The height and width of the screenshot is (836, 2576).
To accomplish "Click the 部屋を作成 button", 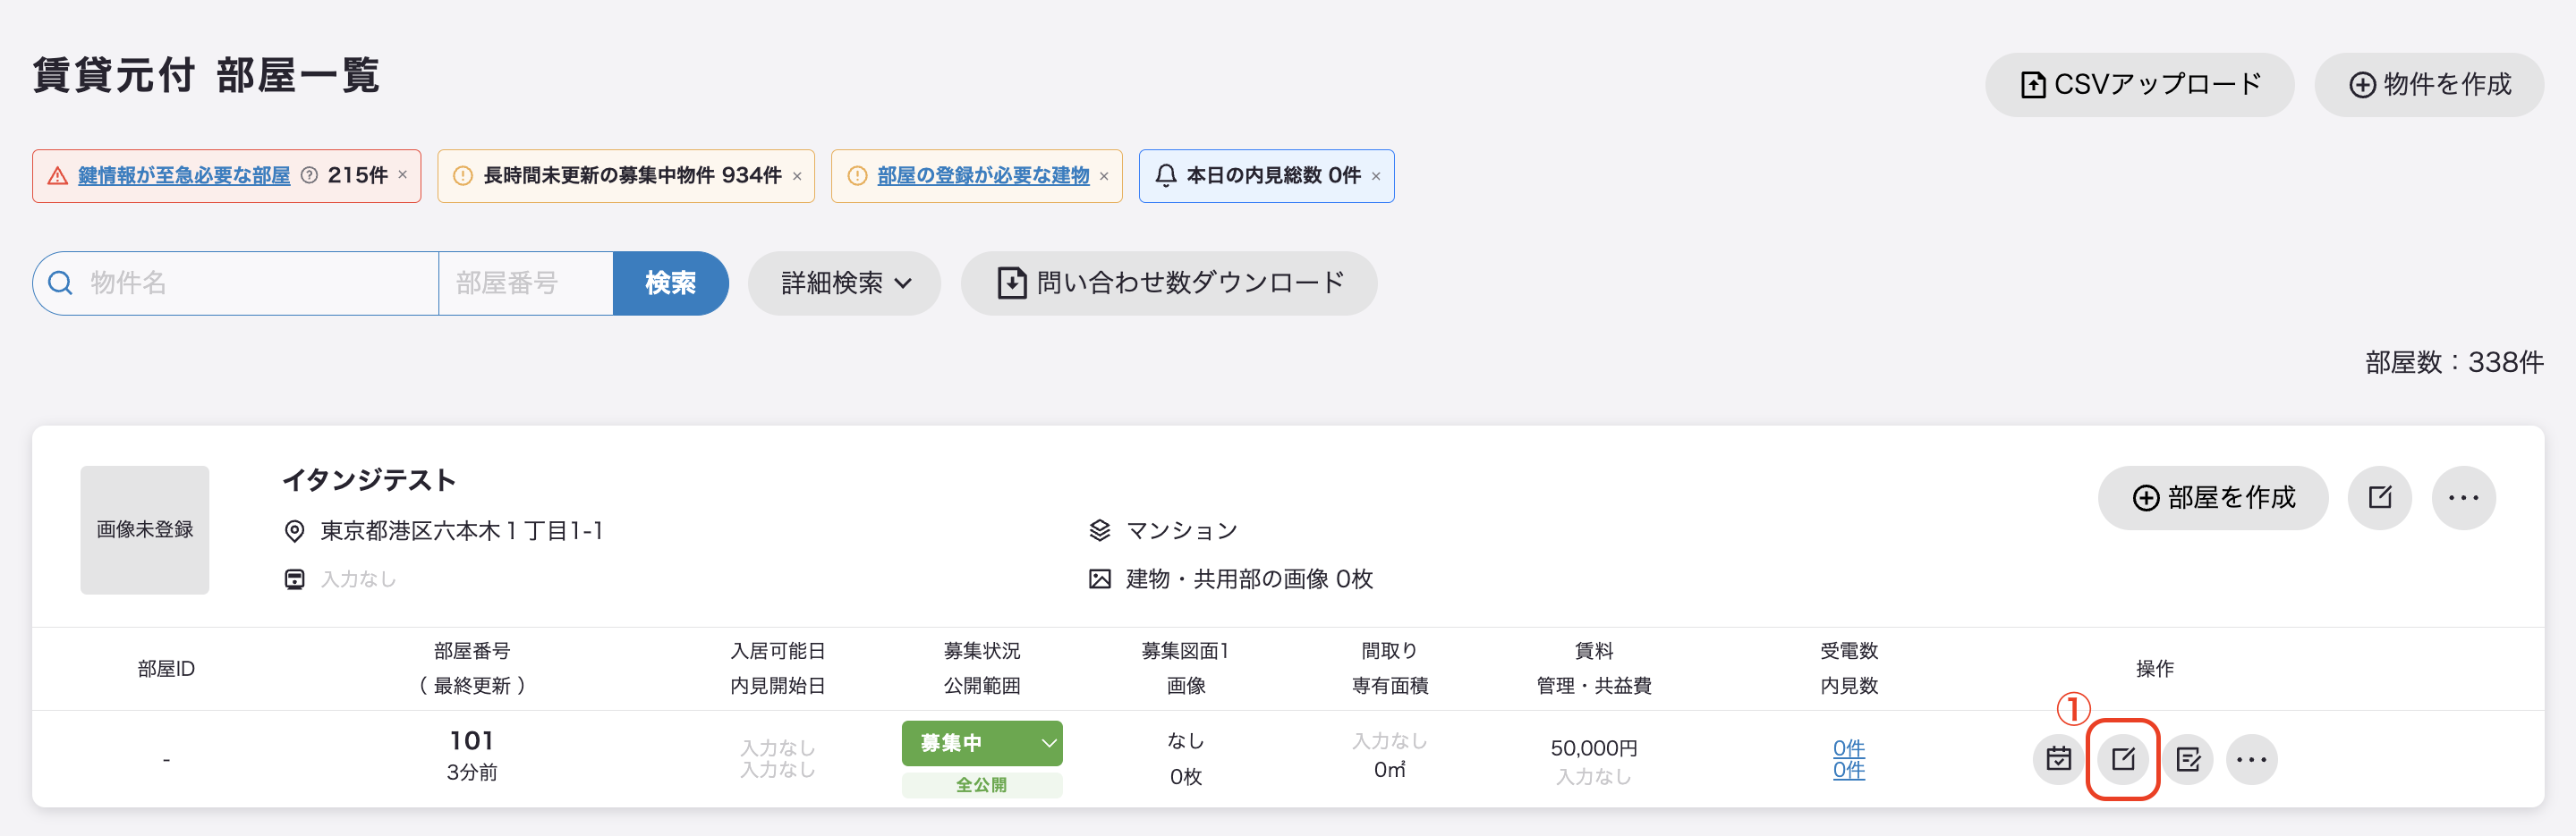I will pos(2213,498).
